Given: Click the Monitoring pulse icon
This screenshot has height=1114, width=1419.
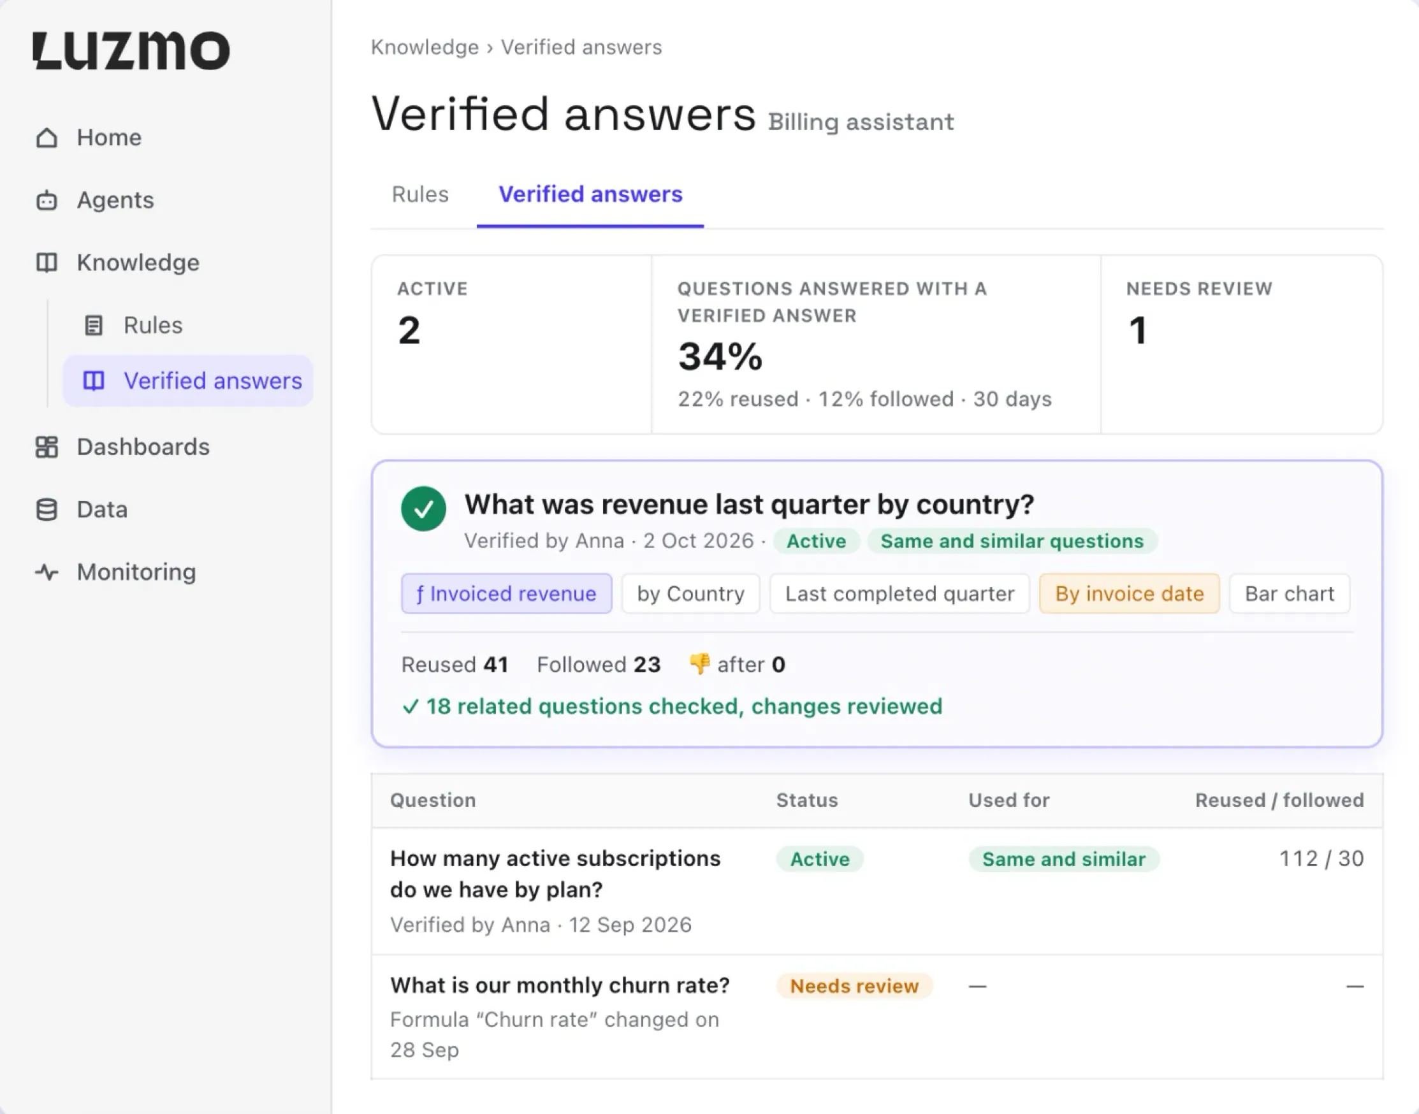Looking at the screenshot, I should point(47,572).
